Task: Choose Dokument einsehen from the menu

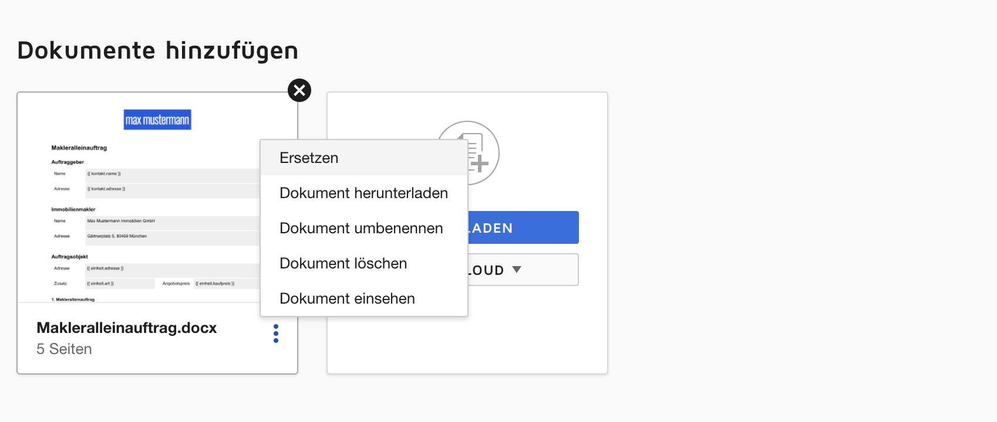Action: (x=347, y=298)
